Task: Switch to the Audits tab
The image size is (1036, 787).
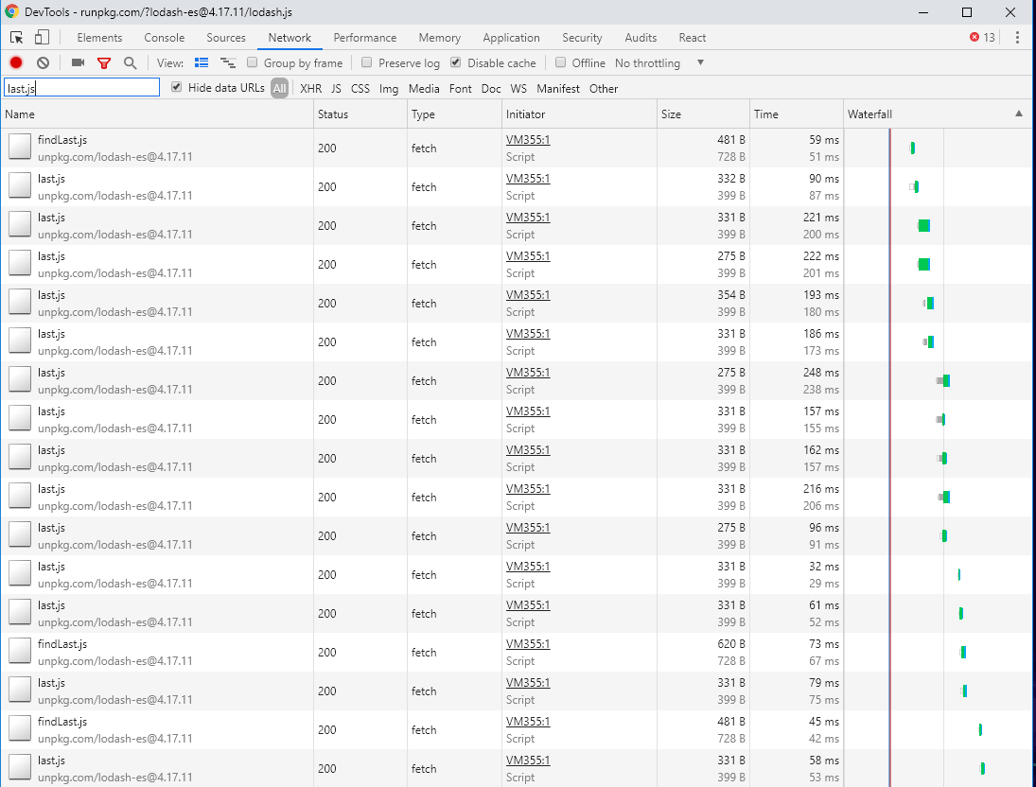Action: [x=641, y=38]
